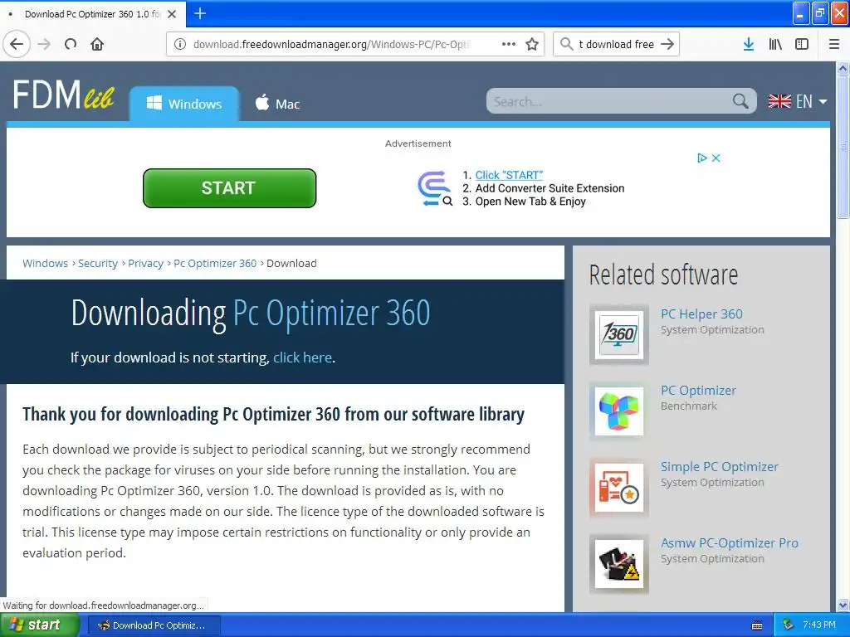Open the PC Optimizer related link
The width and height of the screenshot is (850, 637).
698,391
